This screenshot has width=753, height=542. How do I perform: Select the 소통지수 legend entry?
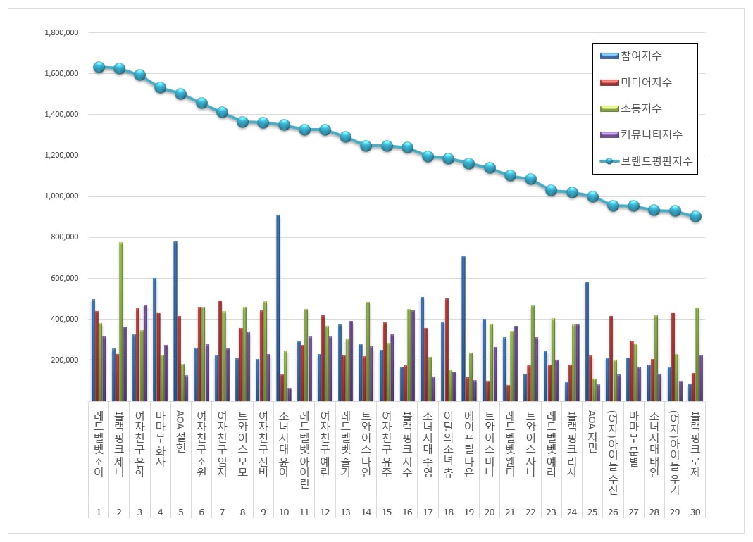click(x=640, y=108)
